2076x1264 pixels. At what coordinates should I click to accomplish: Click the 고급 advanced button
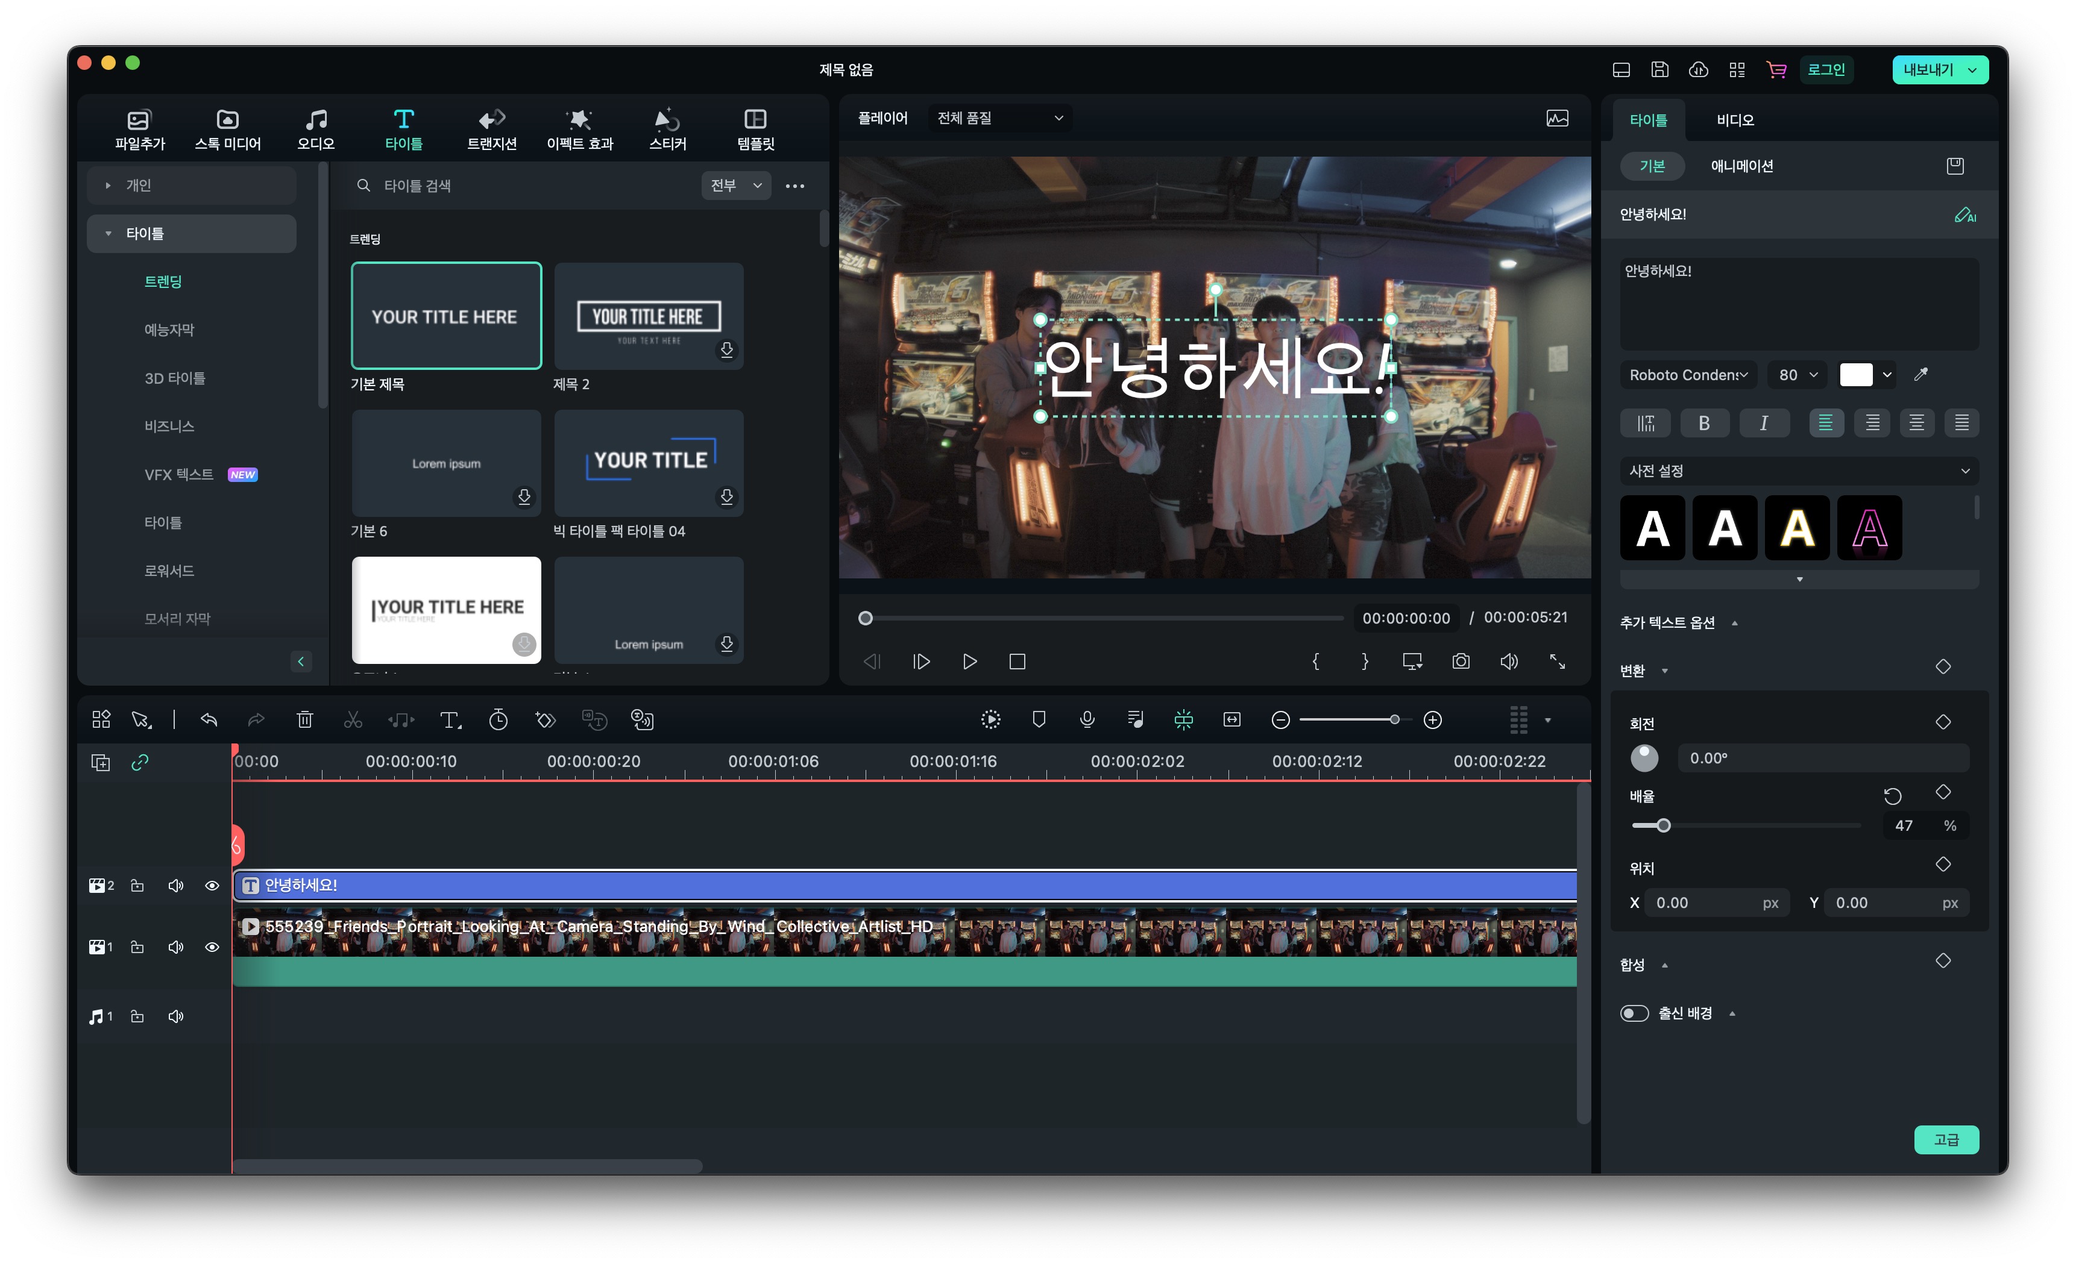pos(1945,1140)
